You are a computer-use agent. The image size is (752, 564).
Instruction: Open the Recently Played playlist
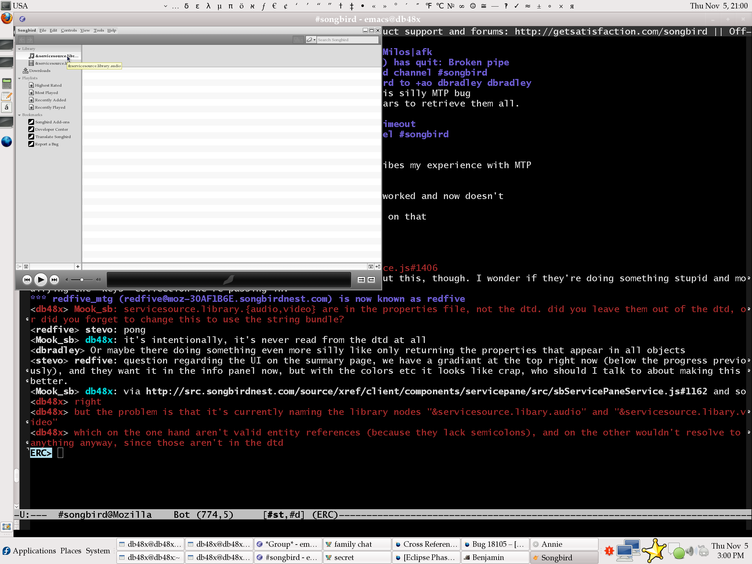tap(47, 107)
